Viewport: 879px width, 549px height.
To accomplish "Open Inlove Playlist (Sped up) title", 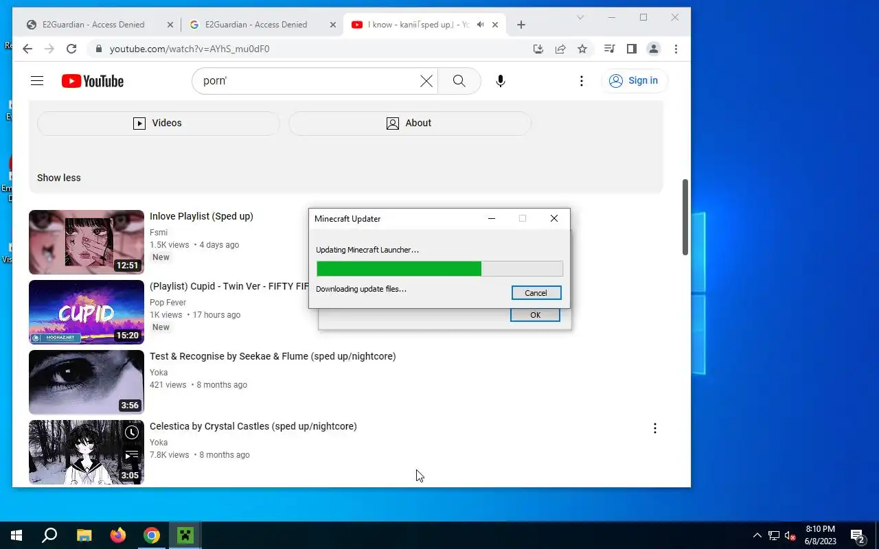I will point(201,216).
